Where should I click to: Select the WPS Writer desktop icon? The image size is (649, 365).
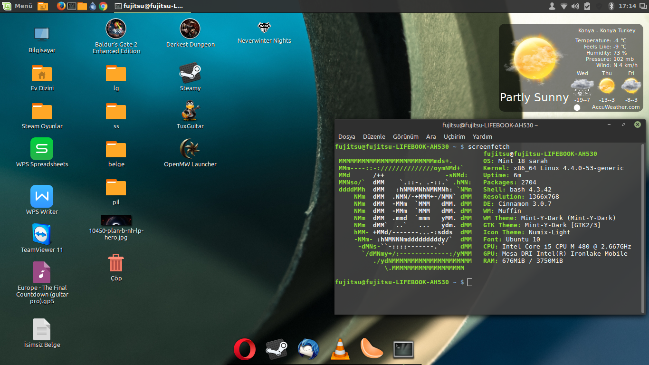(x=42, y=196)
